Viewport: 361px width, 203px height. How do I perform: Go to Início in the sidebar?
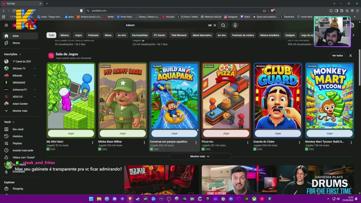point(20,36)
